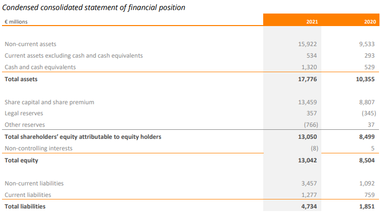The width and height of the screenshot is (381, 214).
Task: Select the Total equity label
Action: tap(22, 160)
